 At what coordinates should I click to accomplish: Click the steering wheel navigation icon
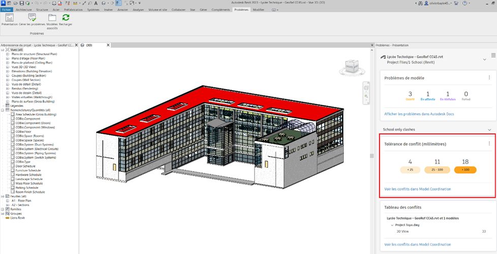pos(366,88)
